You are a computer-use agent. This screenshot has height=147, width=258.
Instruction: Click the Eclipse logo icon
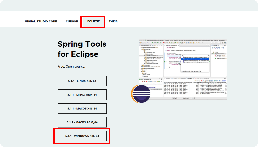[x=141, y=94]
